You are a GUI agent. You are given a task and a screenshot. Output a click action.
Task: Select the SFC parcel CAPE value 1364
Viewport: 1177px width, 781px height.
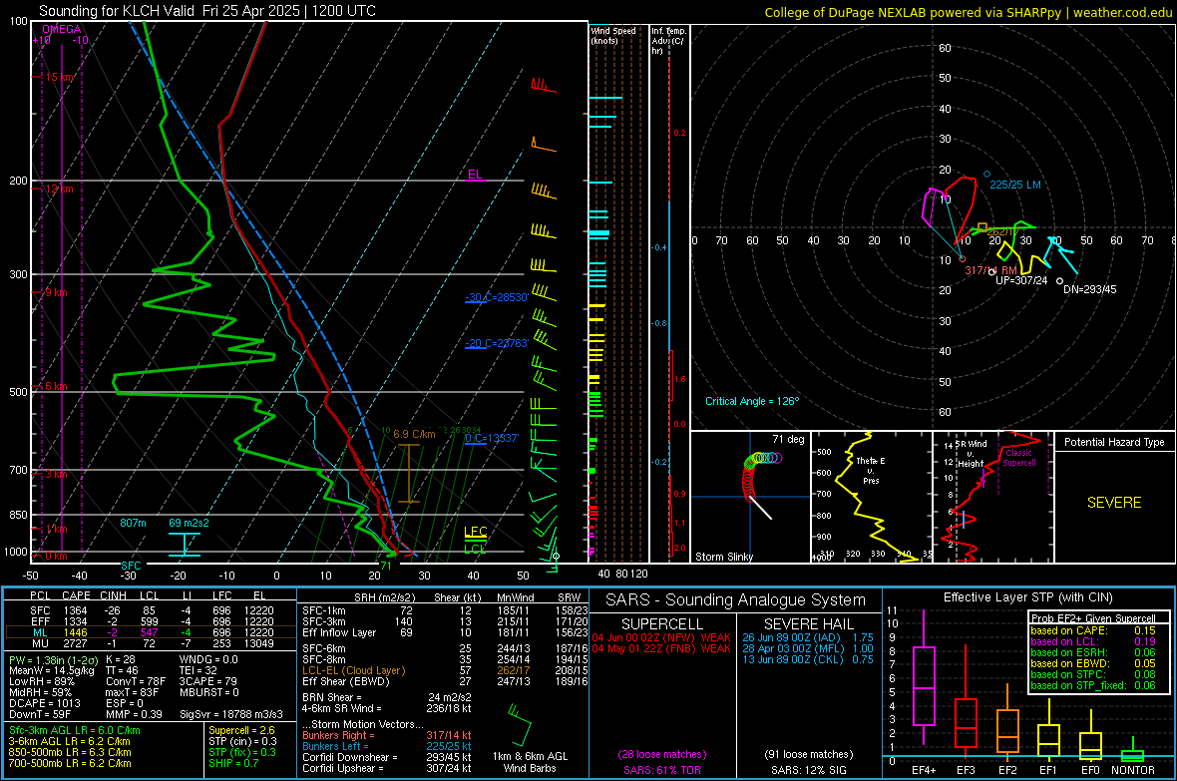[x=75, y=610]
